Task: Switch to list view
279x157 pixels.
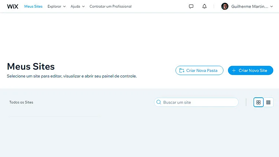Action: 268,102
